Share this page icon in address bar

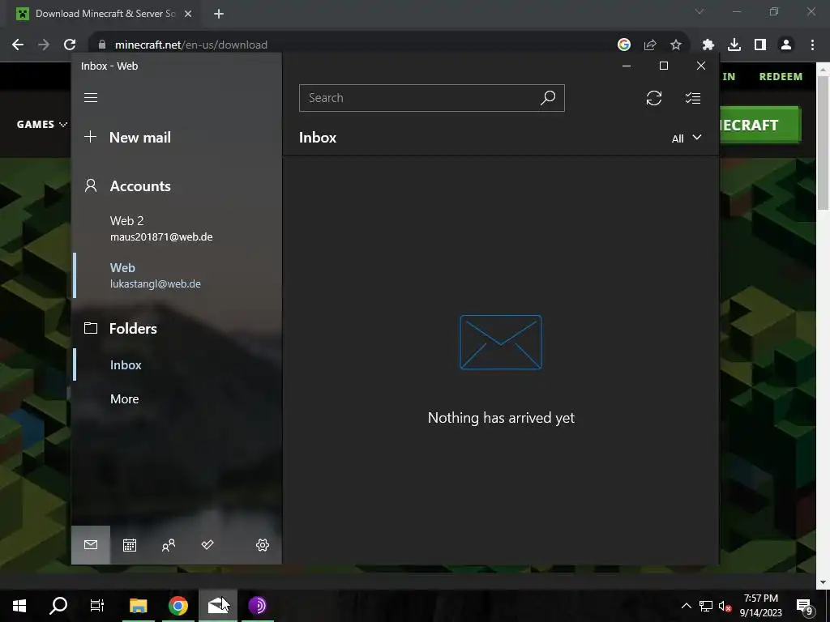650,45
